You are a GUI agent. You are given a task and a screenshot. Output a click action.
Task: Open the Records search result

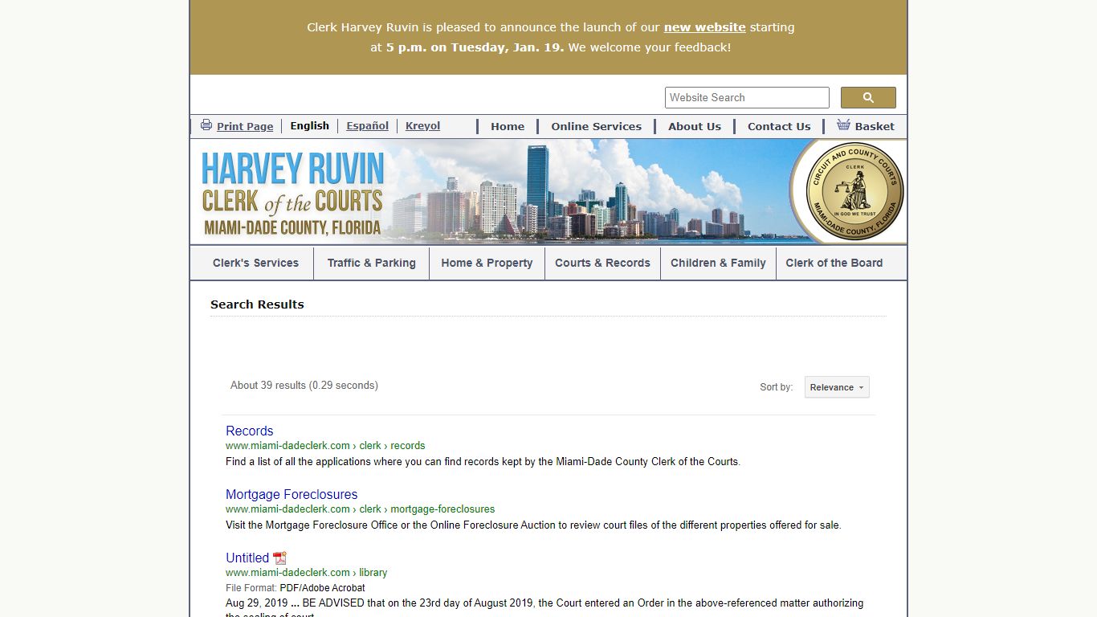pos(250,431)
